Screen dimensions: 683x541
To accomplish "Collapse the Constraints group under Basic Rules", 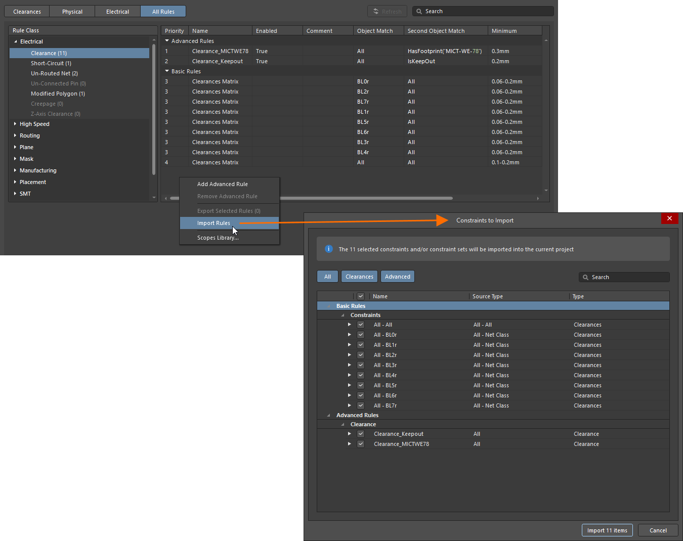I will pos(343,315).
